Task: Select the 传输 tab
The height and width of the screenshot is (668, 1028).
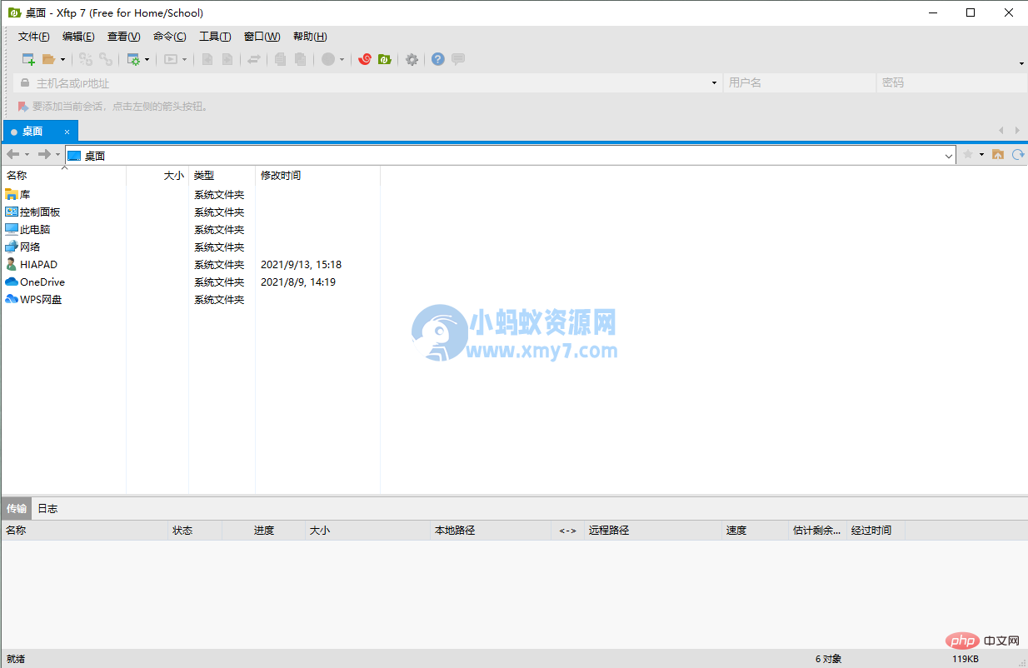Action: (17, 508)
